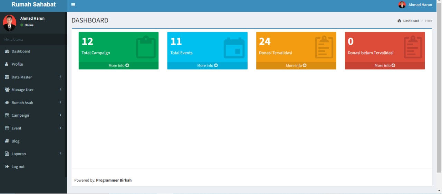This screenshot has width=442, height=194.
Task: Open the Event menu item
Action: tap(17, 128)
